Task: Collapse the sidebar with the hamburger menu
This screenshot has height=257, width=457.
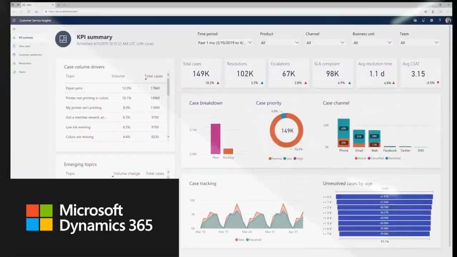Action: pyautogui.click(x=14, y=29)
